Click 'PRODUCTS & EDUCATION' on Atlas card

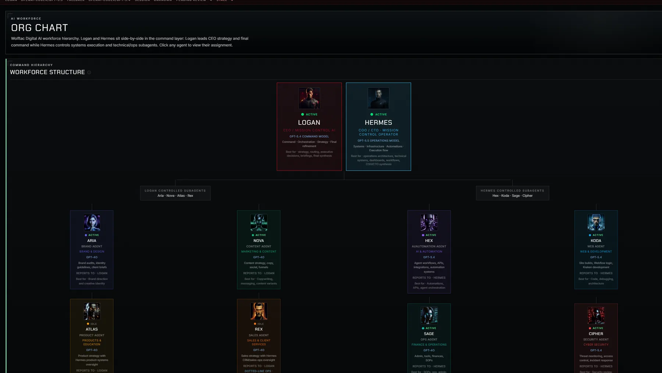coord(92,342)
